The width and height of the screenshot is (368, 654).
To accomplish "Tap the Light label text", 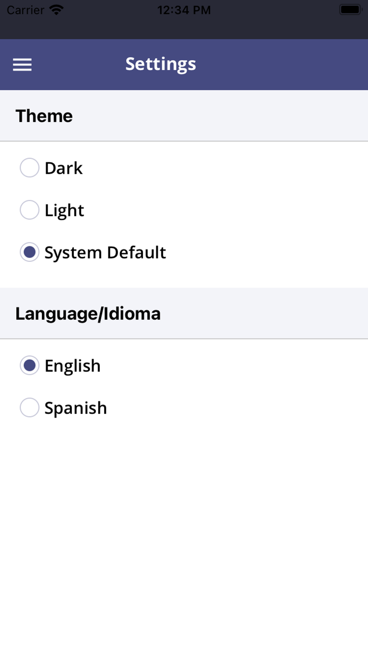I will (x=64, y=211).
